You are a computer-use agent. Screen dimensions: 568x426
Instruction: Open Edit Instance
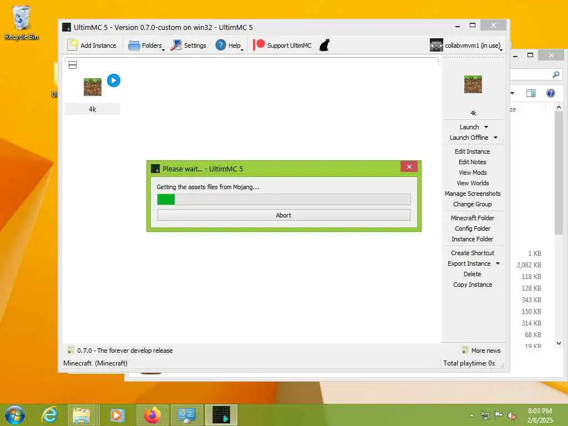473,151
